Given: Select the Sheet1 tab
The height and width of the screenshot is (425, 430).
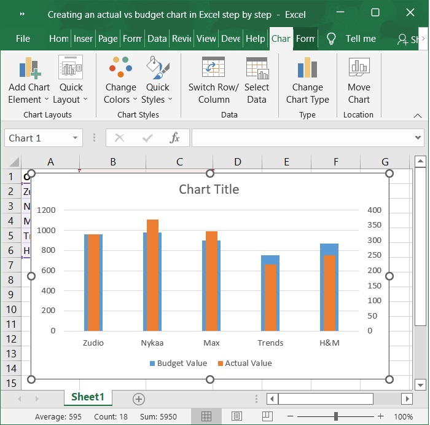Looking at the screenshot, I should pyautogui.click(x=88, y=397).
